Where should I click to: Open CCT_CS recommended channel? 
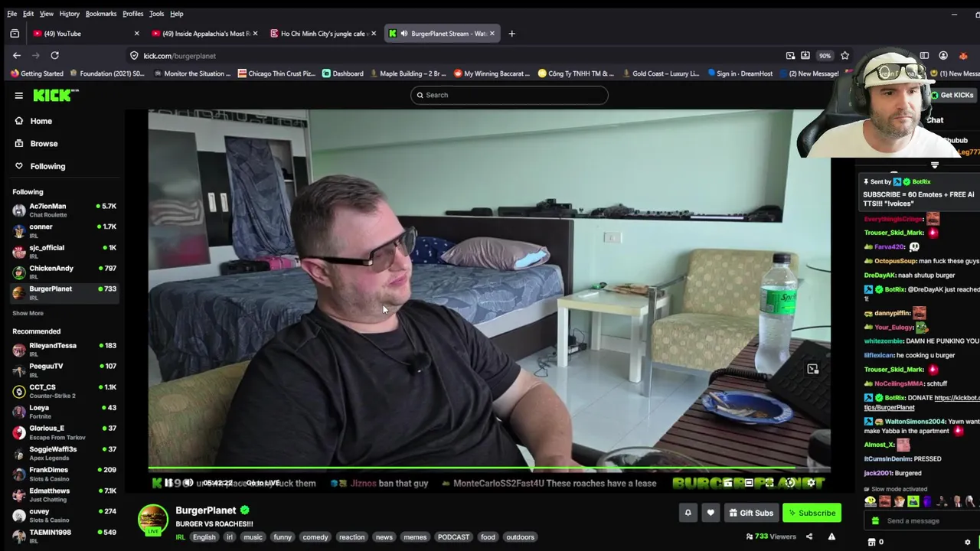64,391
